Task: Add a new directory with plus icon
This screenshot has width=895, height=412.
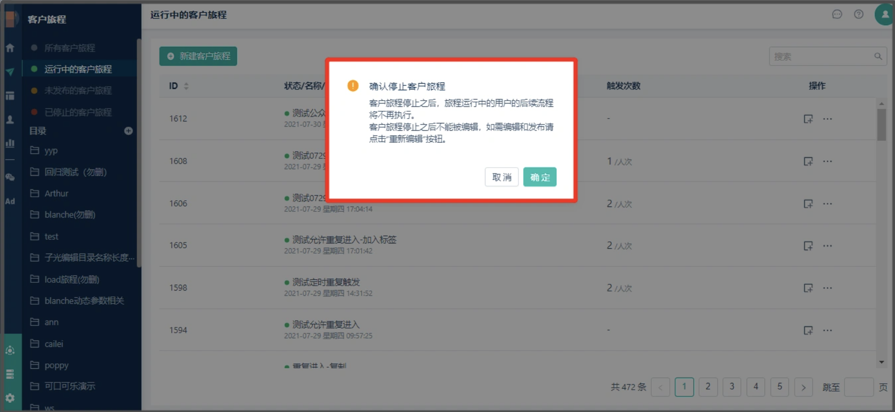Action: [x=128, y=131]
